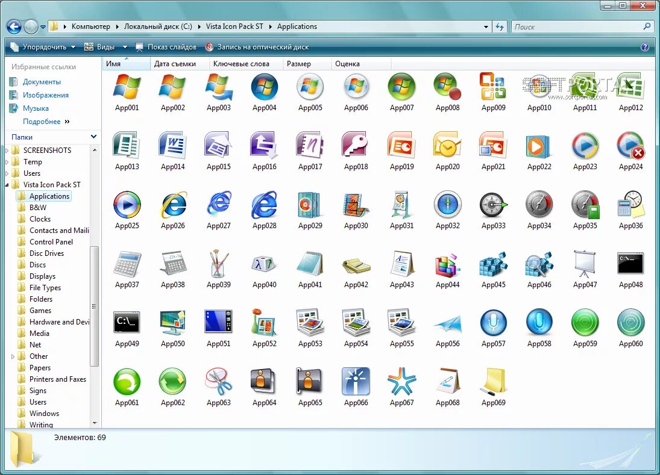The width and height of the screenshot is (660, 475).
Task: Sort by Размер column header
Action: [307, 64]
